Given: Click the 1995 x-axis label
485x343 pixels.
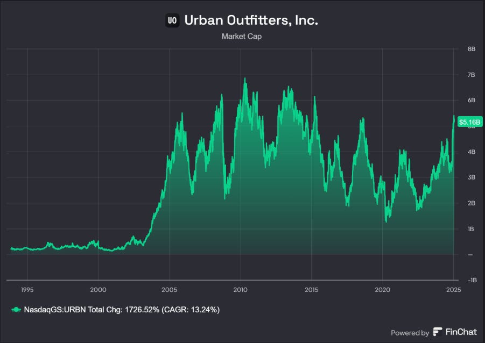Looking at the screenshot, I should 27,290.
